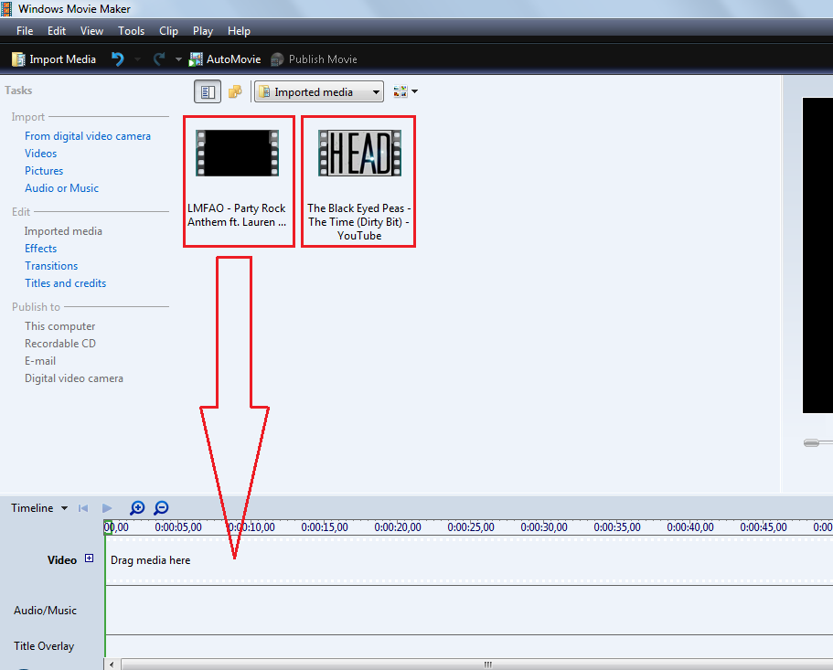Click the Audio or Music import link
Screen dimensions: 833x670
(61, 188)
